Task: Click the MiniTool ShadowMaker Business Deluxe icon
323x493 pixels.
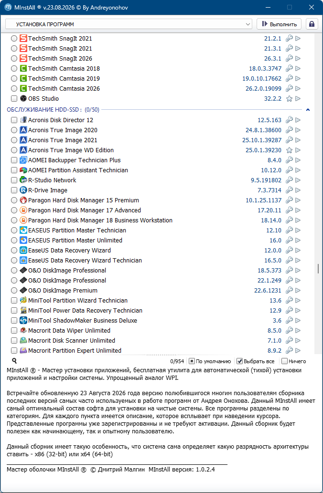Action: 23,320
